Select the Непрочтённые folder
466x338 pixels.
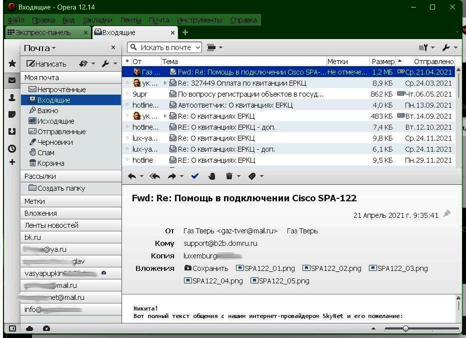tap(71, 89)
